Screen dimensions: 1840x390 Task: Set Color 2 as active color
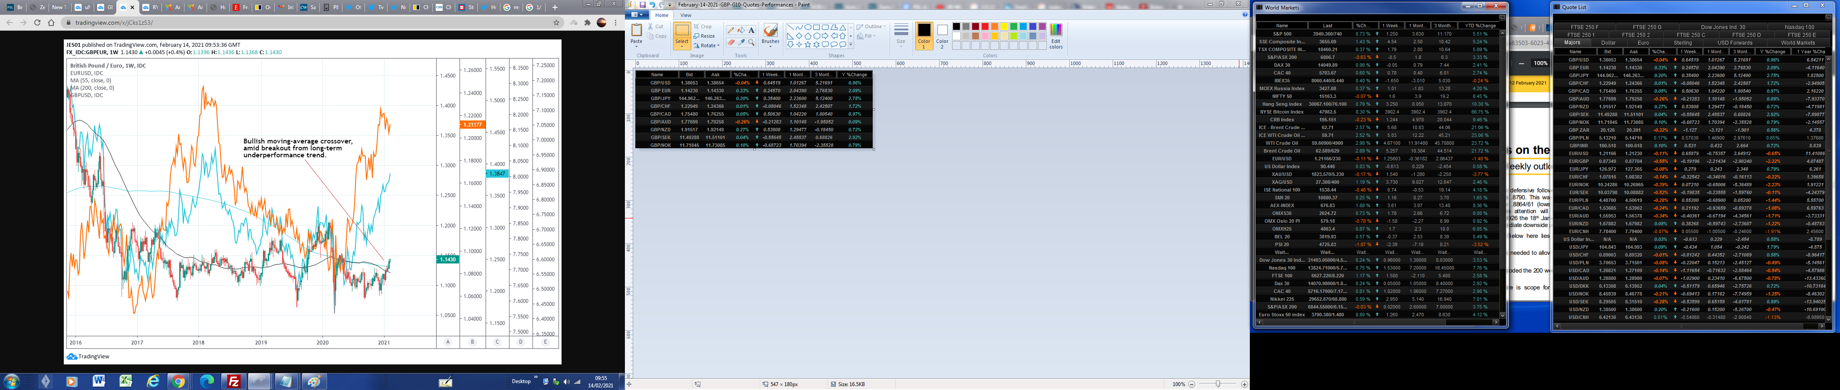tap(942, 35)
